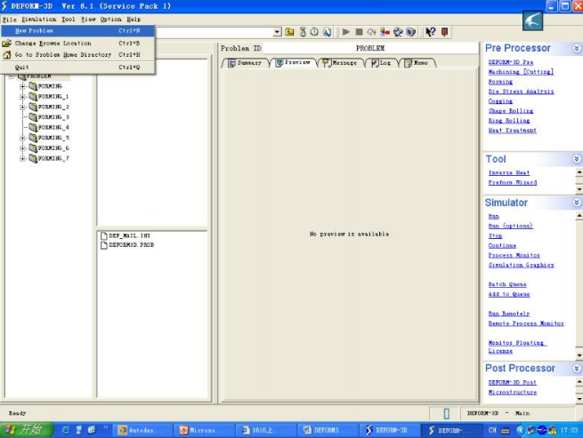
Task: Click the go-up-folder toolbar icon
Action: tap(289, 32)
